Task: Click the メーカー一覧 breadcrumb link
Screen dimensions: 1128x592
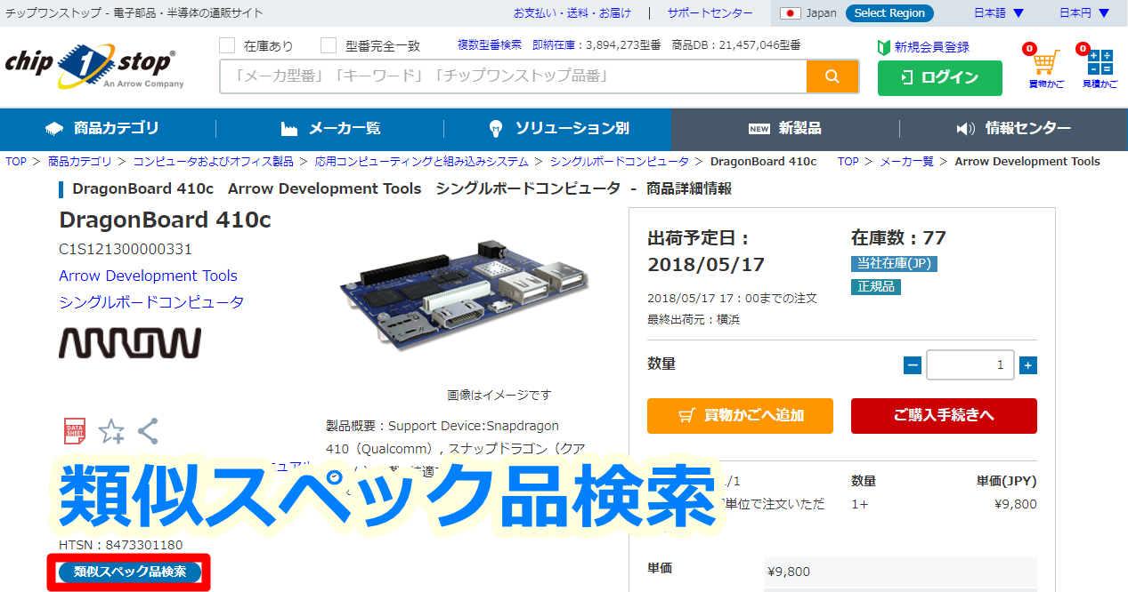Action: click(907, 162)
